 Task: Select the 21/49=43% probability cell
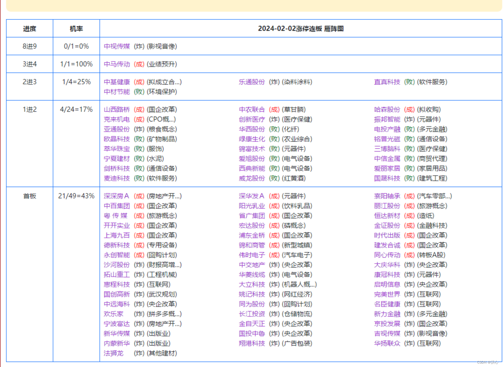(x=76, y=274)
